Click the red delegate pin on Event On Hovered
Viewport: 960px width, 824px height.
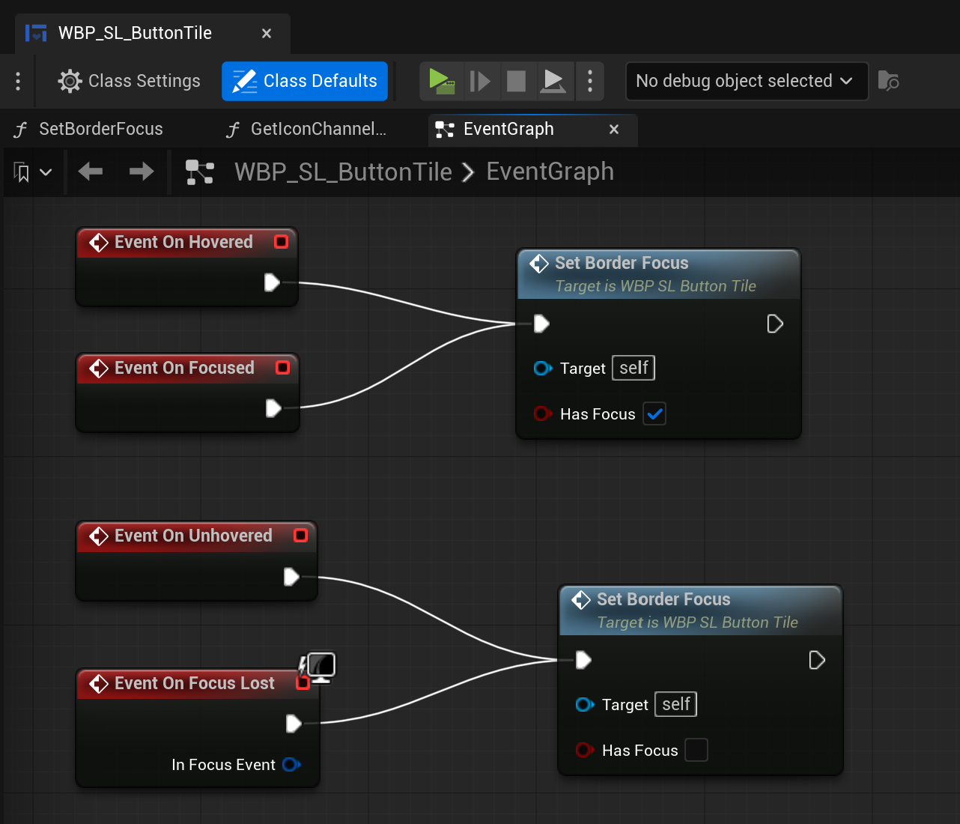282,242
